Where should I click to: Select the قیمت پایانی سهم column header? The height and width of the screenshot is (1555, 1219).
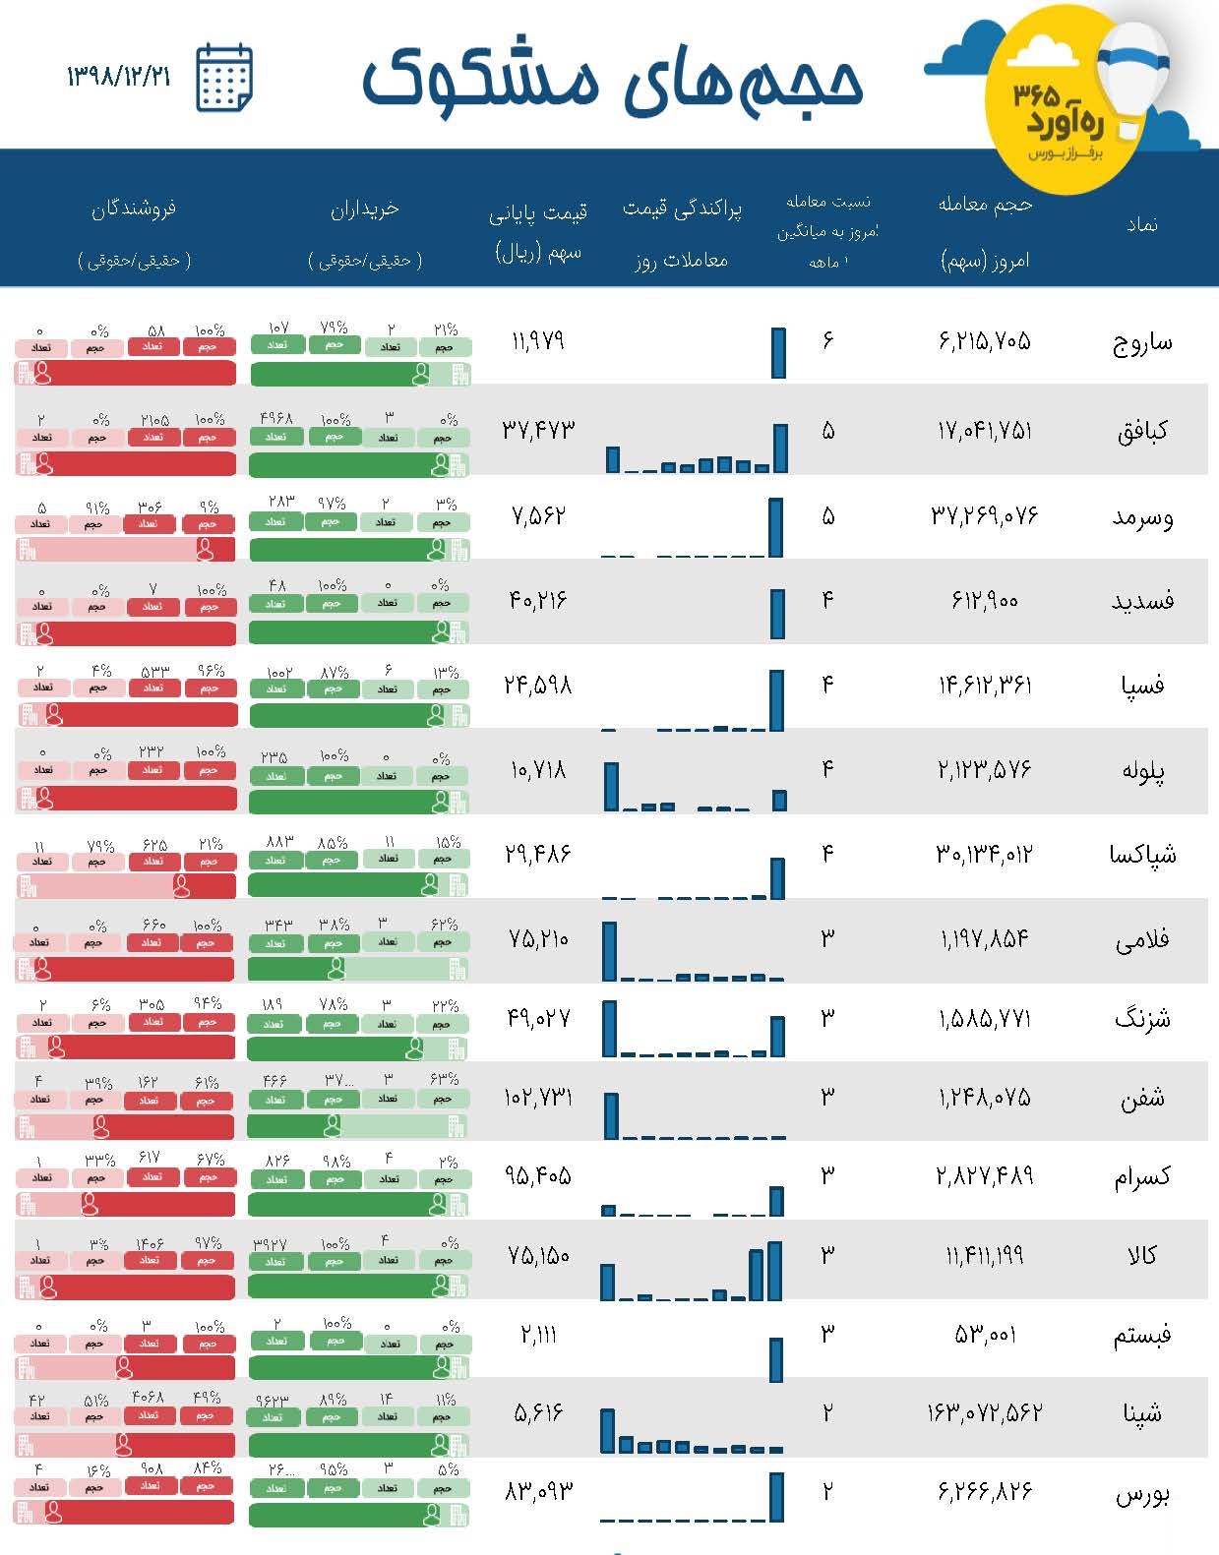[x=538, y=233]
